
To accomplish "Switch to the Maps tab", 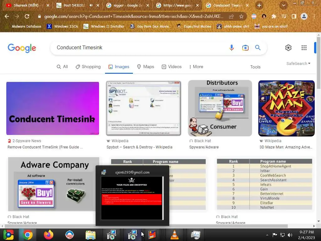I will pyautogui.click(x=145, y=67).
